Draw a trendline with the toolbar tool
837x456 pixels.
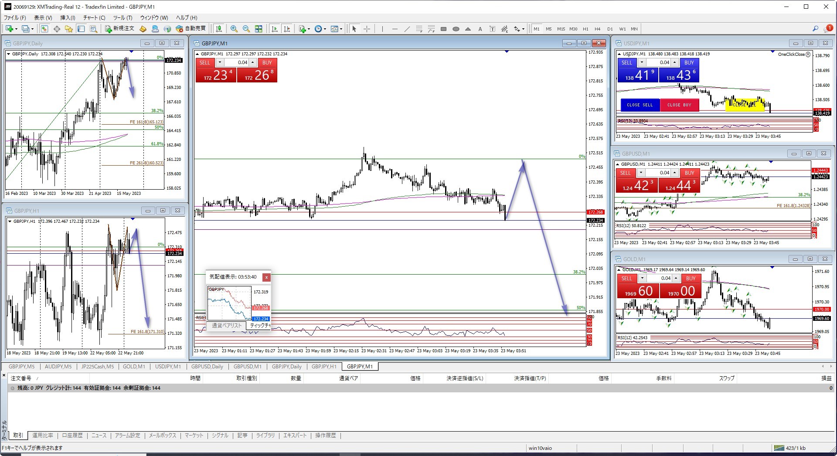pos(407,29)
